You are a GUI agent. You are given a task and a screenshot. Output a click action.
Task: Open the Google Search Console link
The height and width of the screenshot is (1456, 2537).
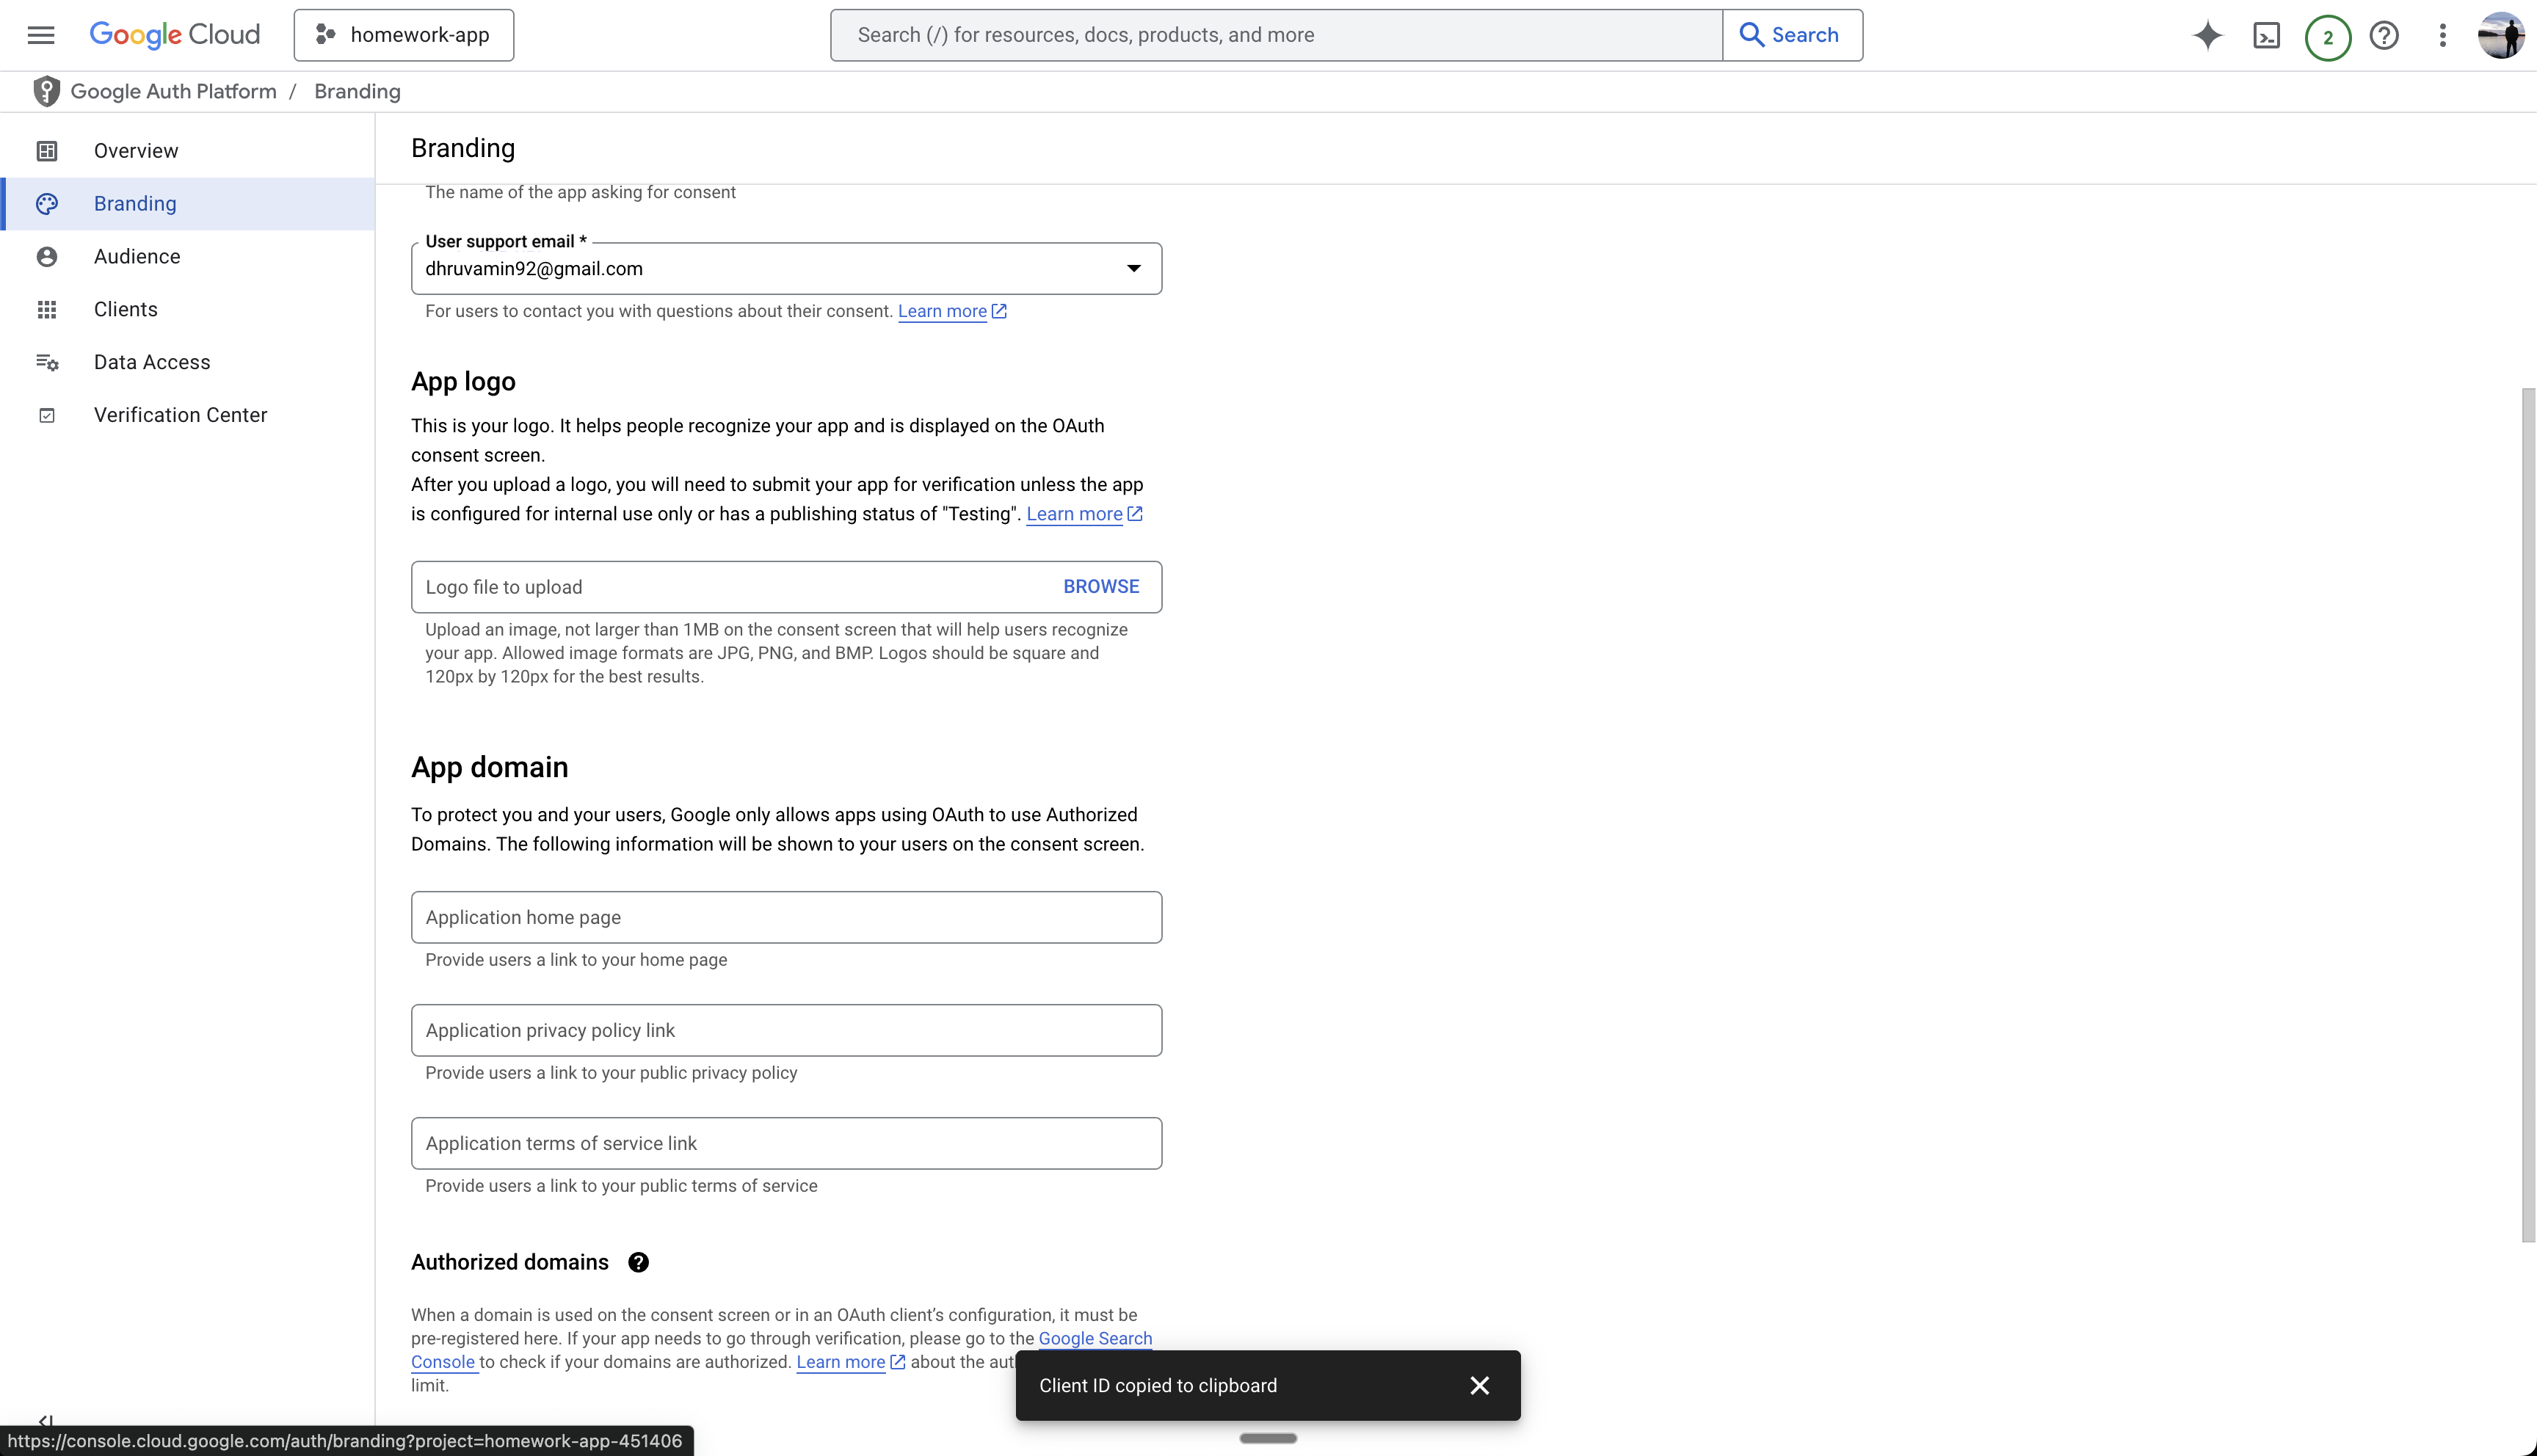(1095, 1338)
